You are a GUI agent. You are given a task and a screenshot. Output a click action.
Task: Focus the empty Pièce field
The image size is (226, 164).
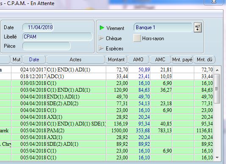pyautogui.click(x=47, y=46)
